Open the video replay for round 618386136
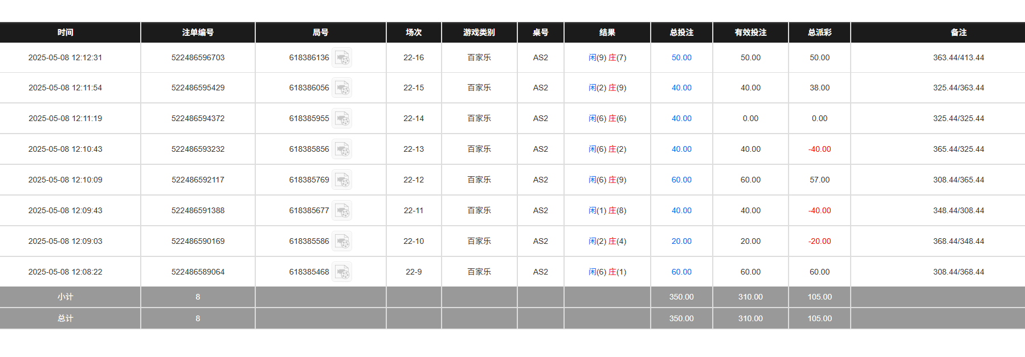The height and width of the screenshot is (357, 1025). tap(342, 57)
